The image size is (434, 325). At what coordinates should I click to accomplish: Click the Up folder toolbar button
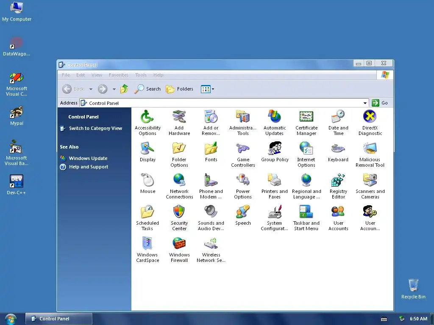(124, 89)
